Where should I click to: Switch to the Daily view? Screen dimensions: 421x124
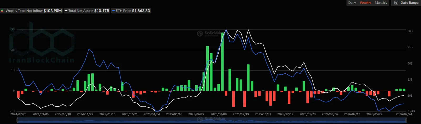(x=352, y=3)
